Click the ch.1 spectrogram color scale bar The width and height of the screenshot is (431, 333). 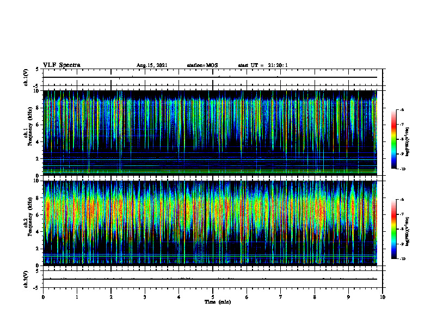coord(393,139)
